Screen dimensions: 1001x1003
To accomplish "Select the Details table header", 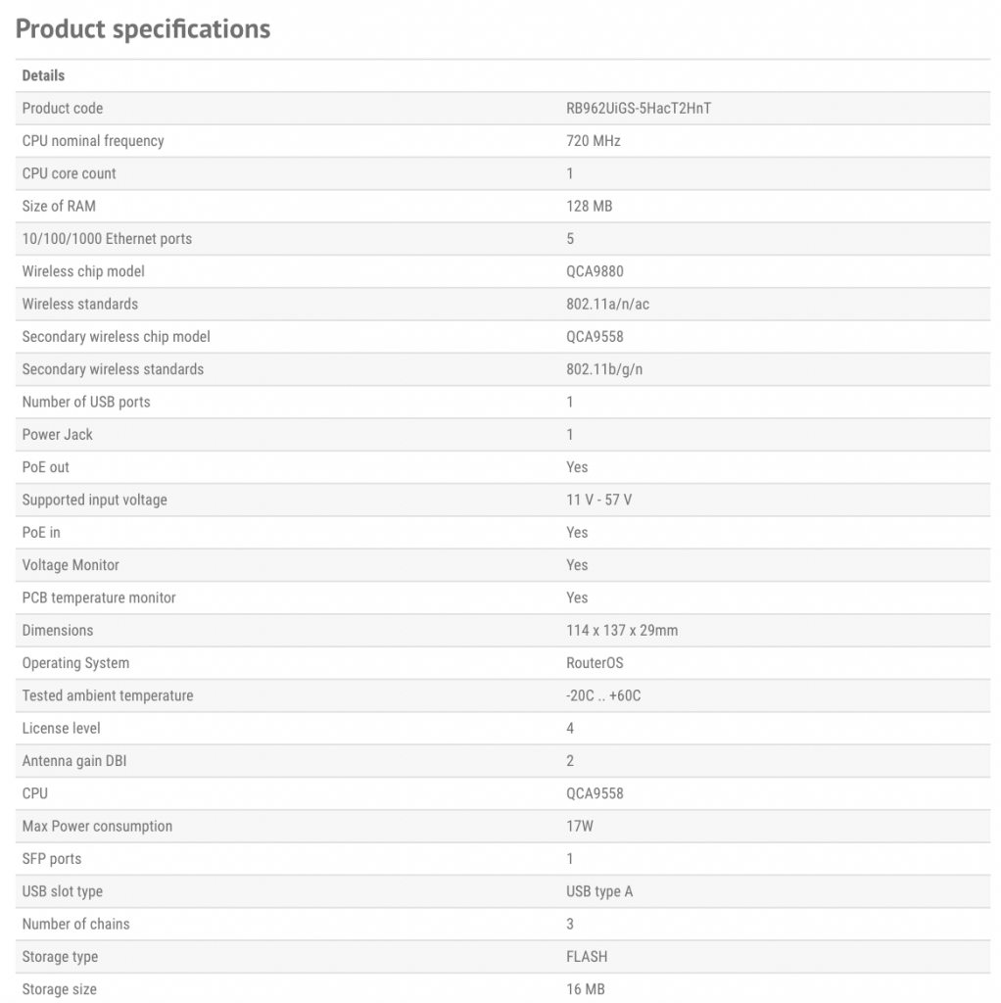I will [43, 75].
